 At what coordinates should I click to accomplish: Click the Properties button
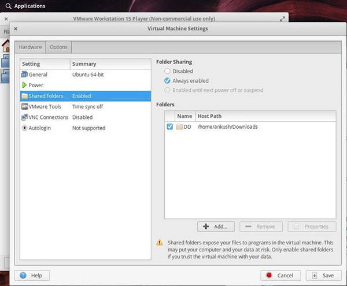pos(312,226)
